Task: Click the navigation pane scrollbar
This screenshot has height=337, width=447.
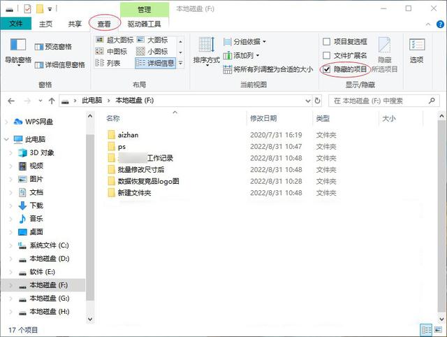Action: (90, 217)
